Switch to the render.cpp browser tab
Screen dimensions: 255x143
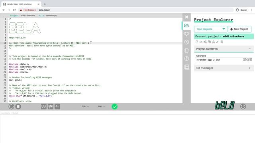click(21, 4)
